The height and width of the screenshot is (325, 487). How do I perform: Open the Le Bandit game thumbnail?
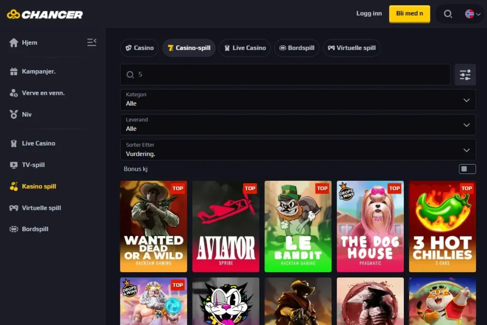(x=298, y=227)
